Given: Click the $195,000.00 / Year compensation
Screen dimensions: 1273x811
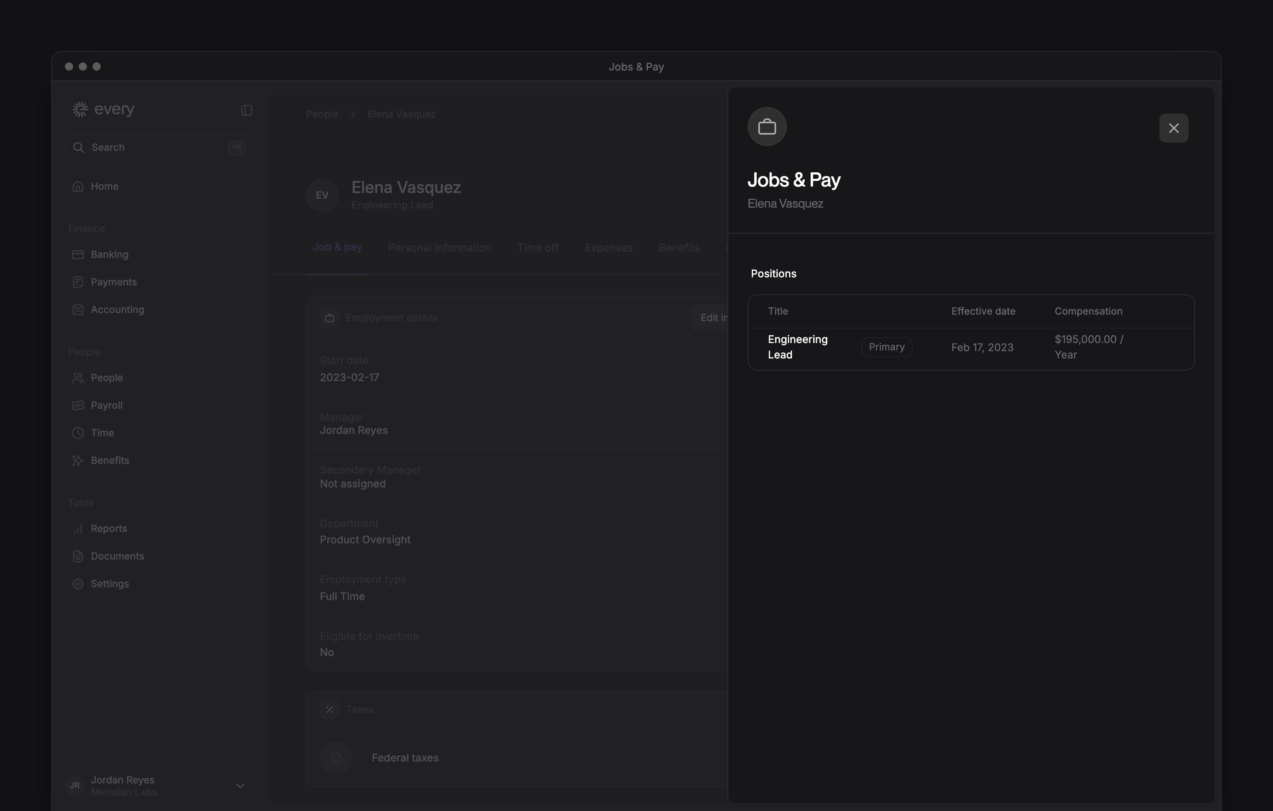Looking at the screenshot, I should pos(1088,347).
